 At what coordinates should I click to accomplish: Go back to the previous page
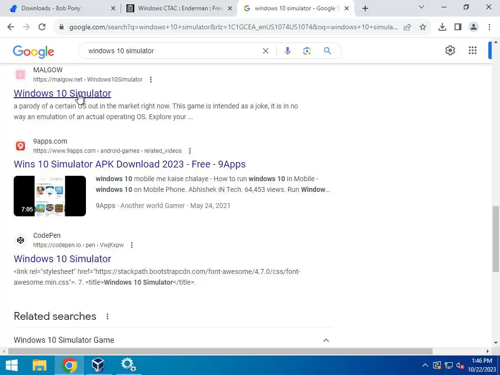coord(11,27)
